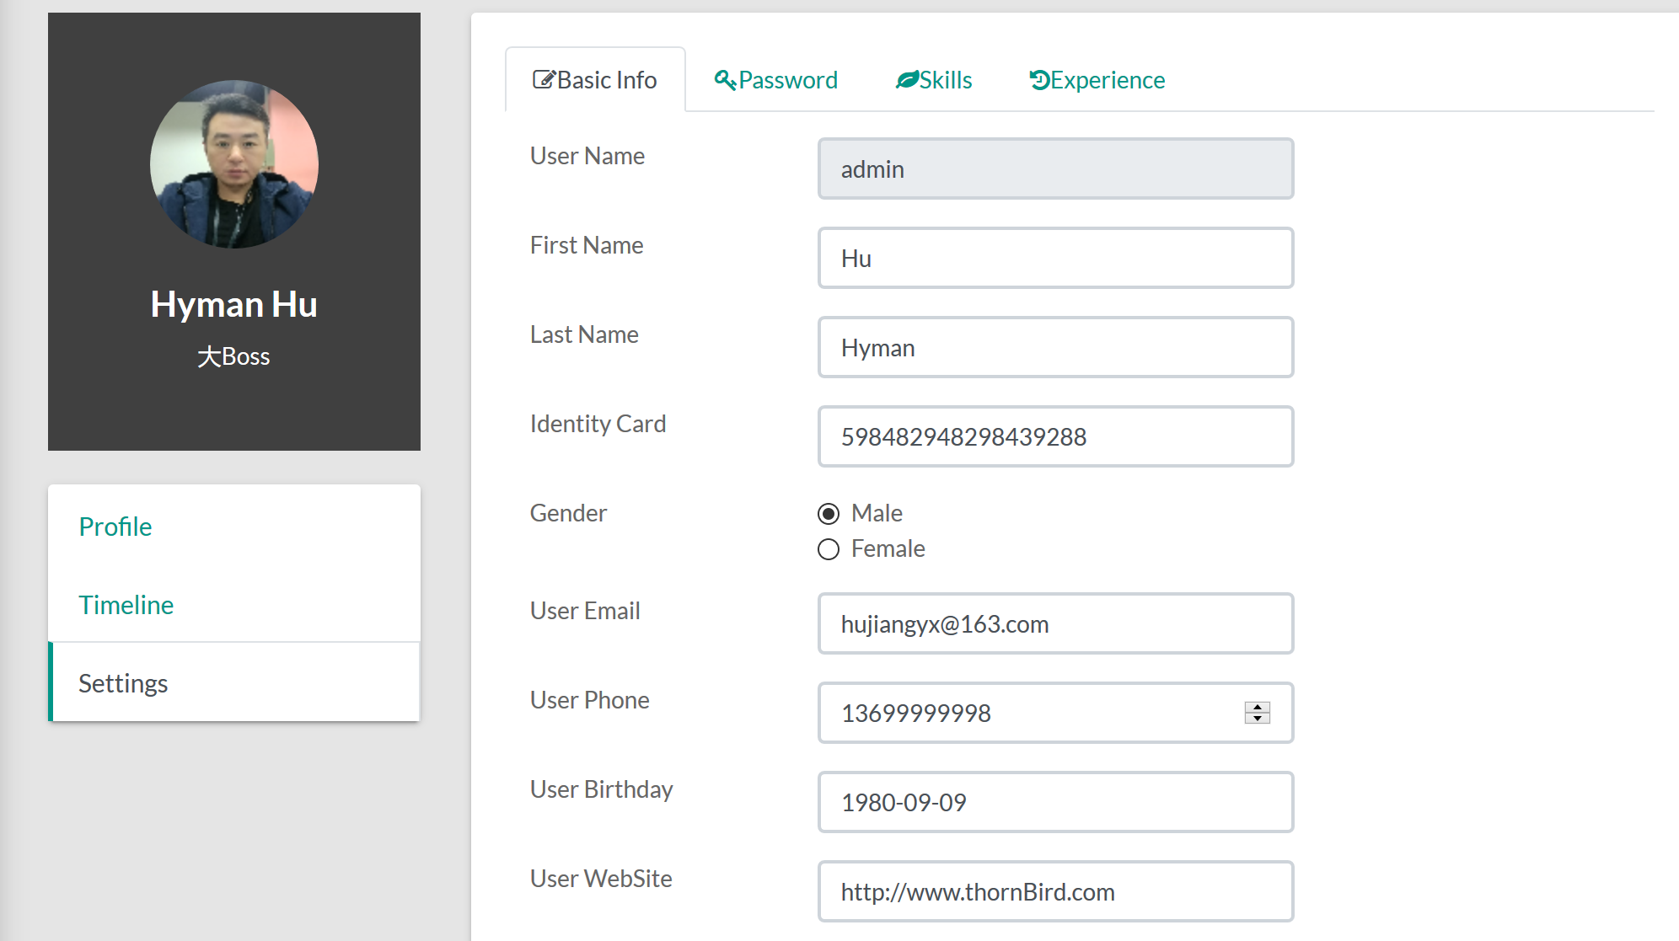Click the User Name label
The image size is (1679, 941).
tap(587, 156)
